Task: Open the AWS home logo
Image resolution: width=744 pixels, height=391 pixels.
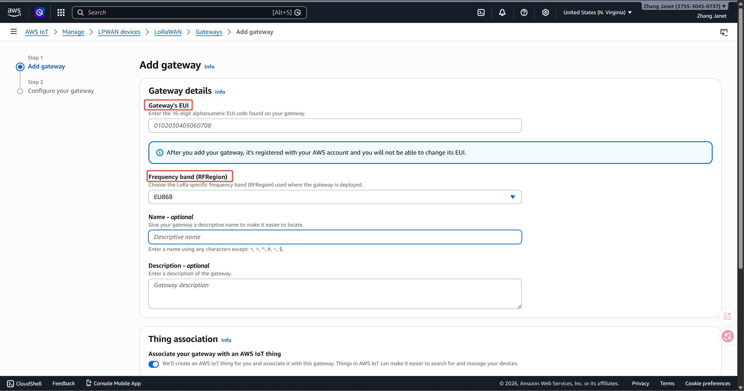Action: click(x=14, y=12)
